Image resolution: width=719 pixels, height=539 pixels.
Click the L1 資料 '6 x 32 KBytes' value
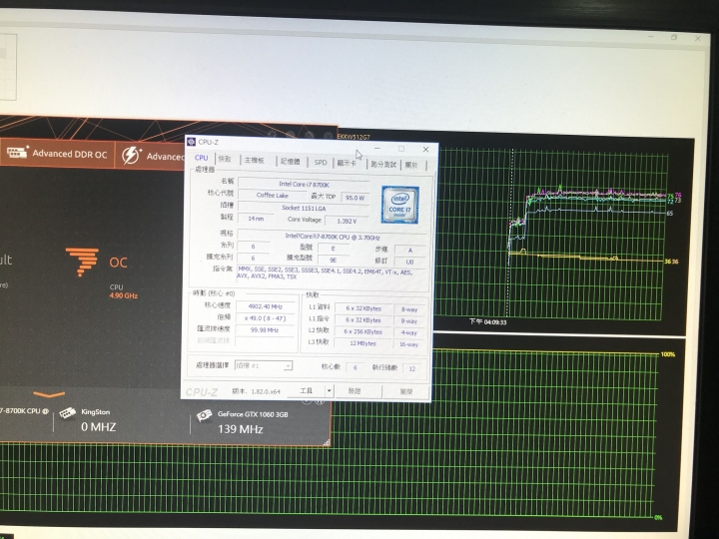(363, 308)
